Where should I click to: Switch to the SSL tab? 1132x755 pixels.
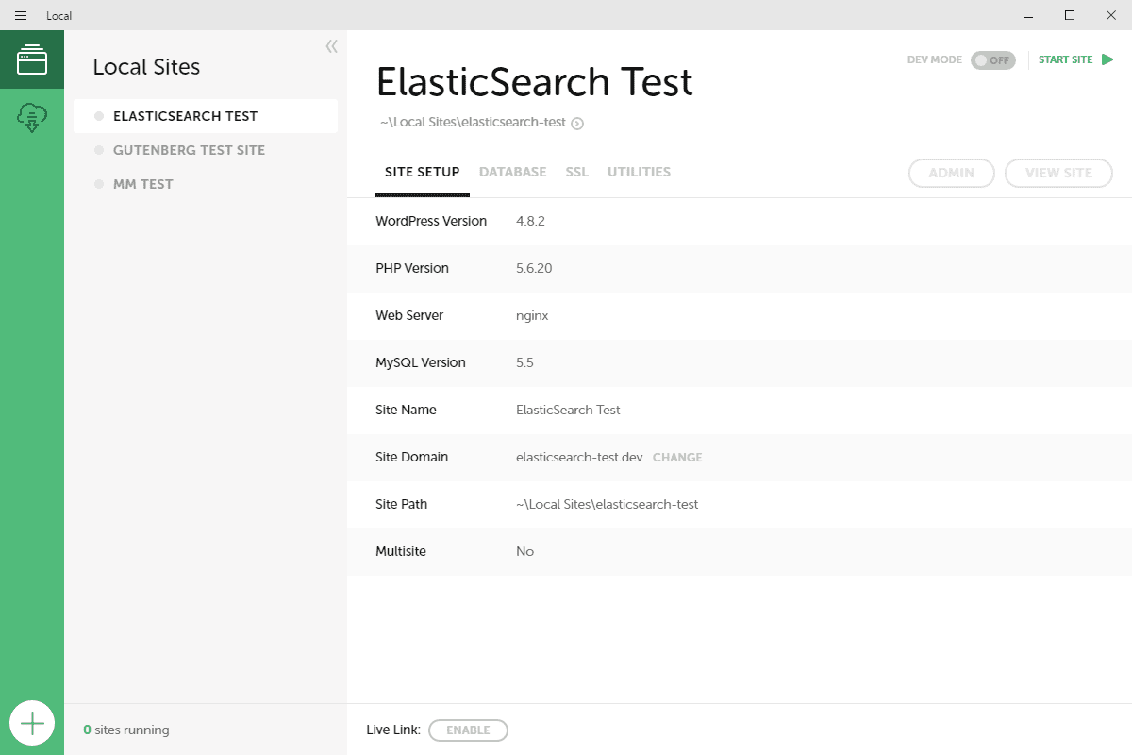pyautogui.click(x=576, y=172)
